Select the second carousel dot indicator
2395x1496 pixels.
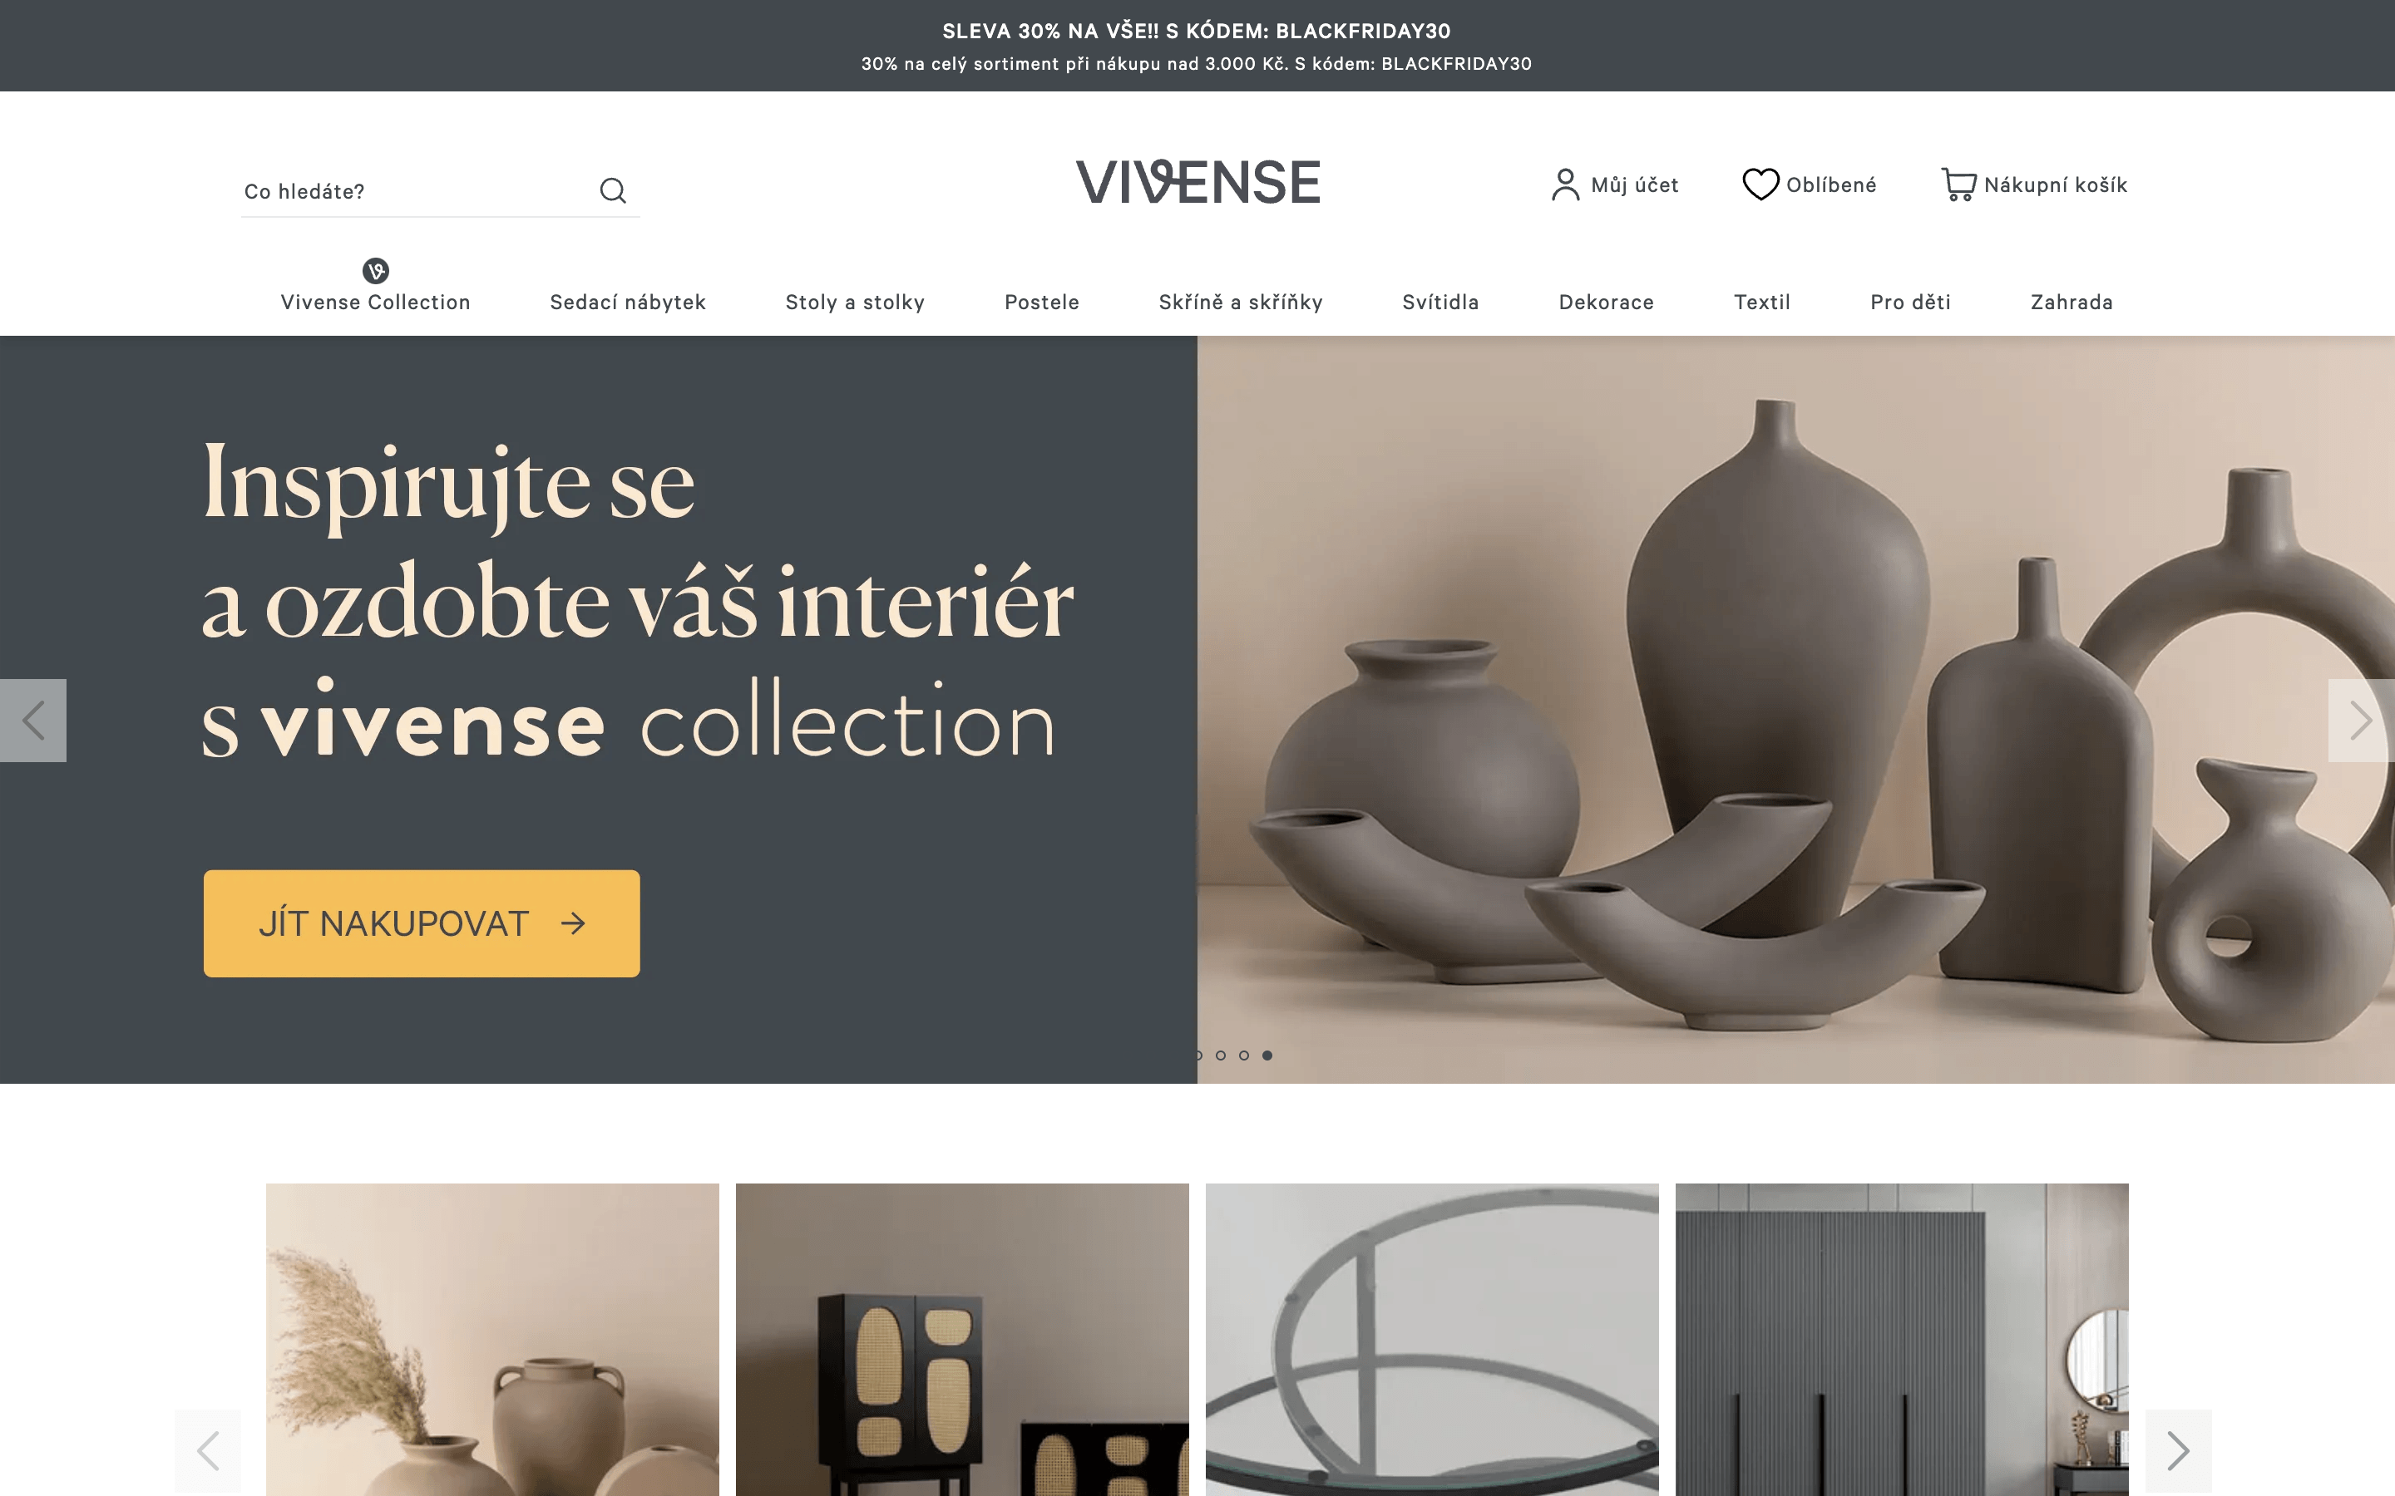[x=1220, y=1055]
